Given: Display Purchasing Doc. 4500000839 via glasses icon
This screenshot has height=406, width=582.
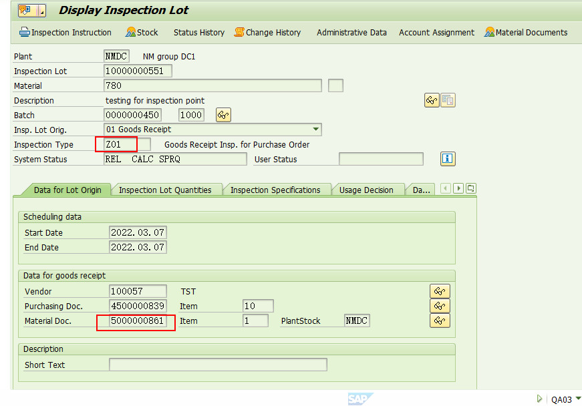Looking at the screenshot, I should (x=440, y=306).
